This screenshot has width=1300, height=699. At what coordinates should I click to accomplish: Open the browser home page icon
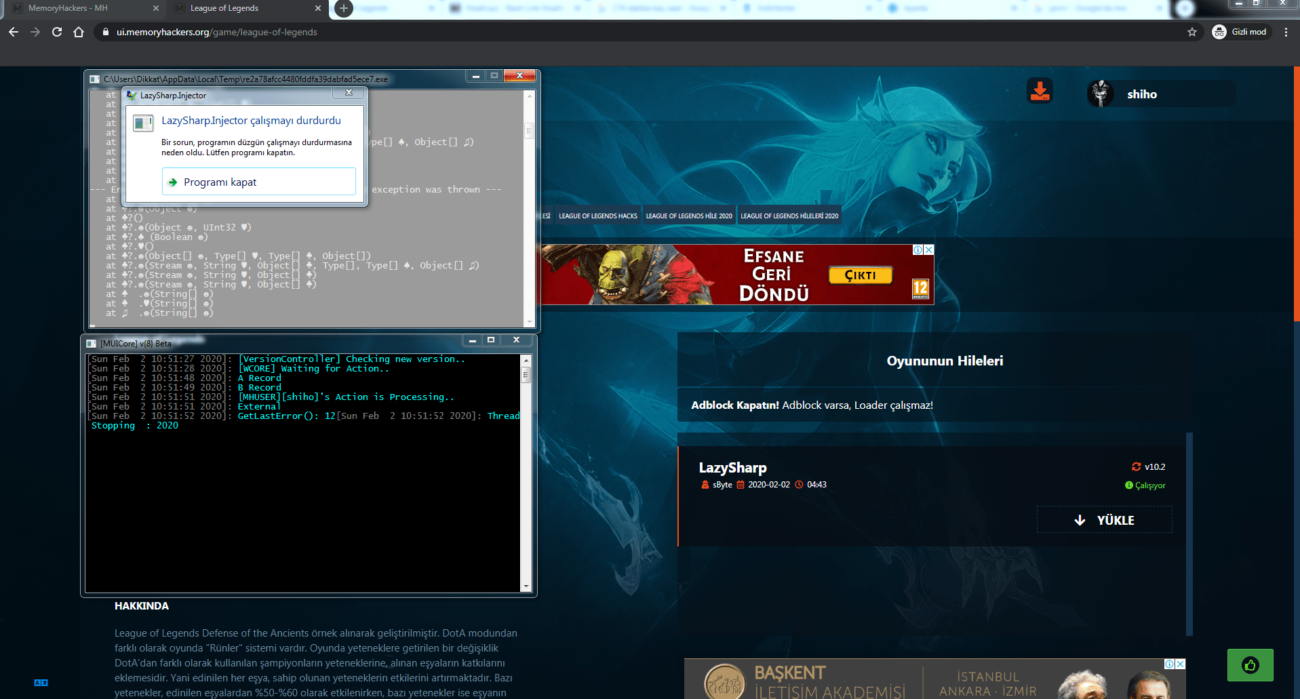pos(79,32)
